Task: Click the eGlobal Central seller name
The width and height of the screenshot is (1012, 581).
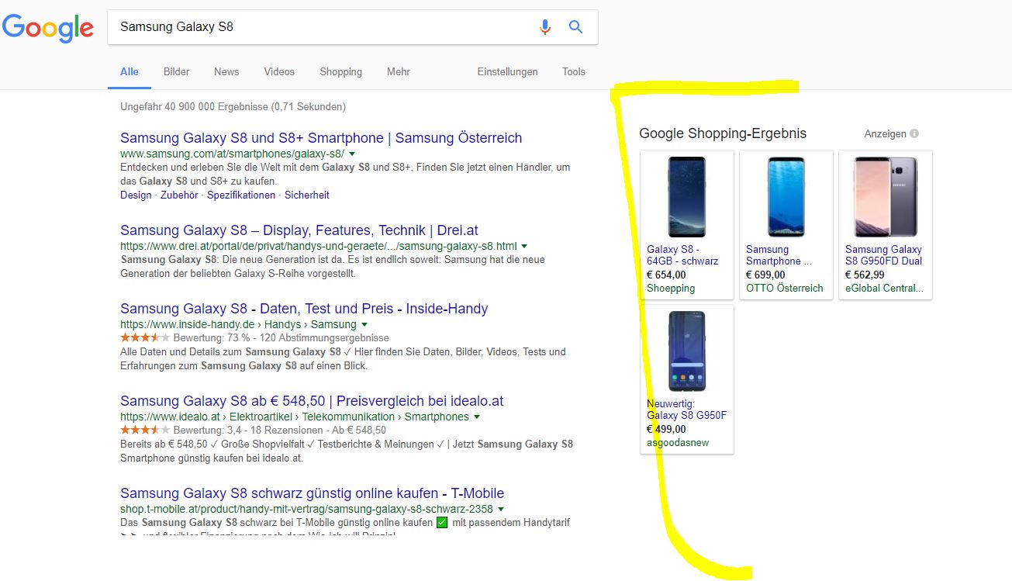Action: click(x=885, y=288)
